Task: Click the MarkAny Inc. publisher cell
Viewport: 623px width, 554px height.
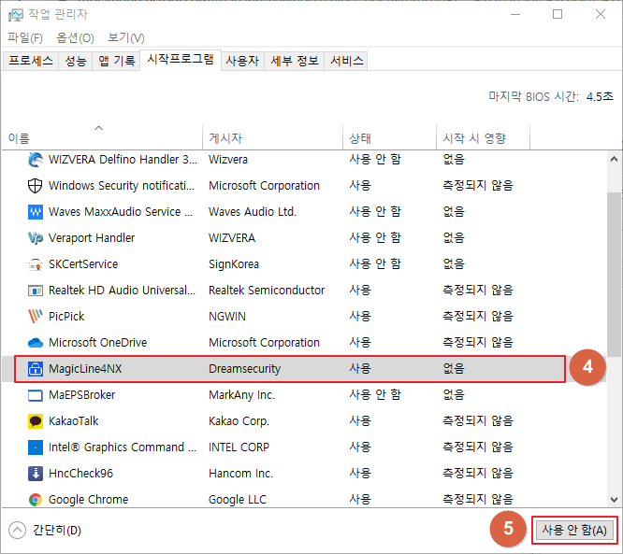Action: click(241, 395)
